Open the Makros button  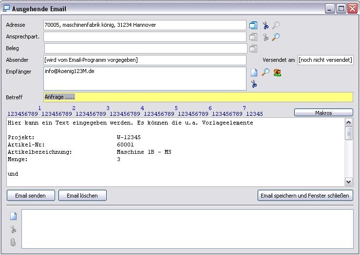(x=323, y=113)
